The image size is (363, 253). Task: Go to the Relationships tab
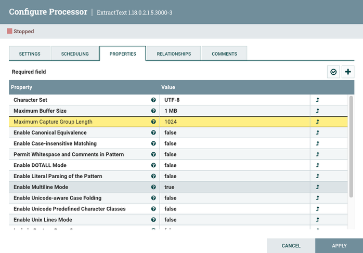pyautogui.click(x=174, y=54)
